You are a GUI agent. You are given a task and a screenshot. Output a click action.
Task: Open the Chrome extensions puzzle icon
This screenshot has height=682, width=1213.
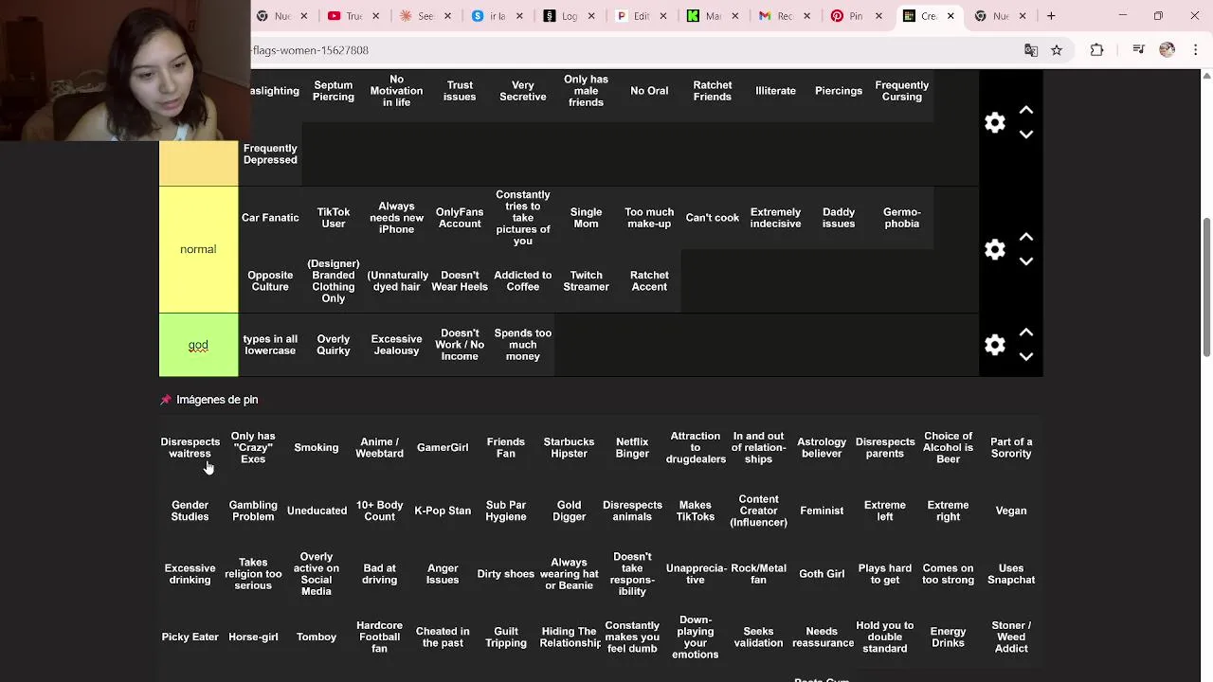(1097, 50)
